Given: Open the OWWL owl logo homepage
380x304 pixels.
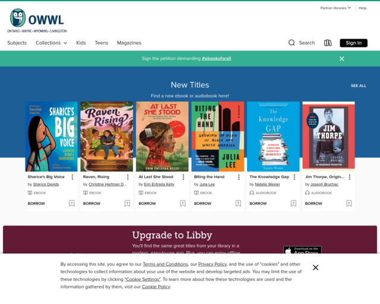Looking at the screenshot, I should [37, 21].
